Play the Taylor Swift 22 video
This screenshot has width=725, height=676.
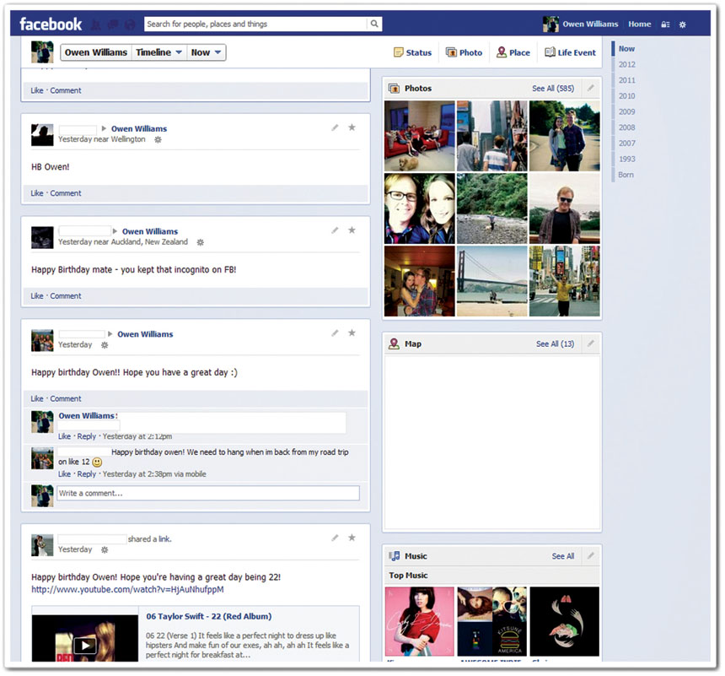click(x=84, y=646)
